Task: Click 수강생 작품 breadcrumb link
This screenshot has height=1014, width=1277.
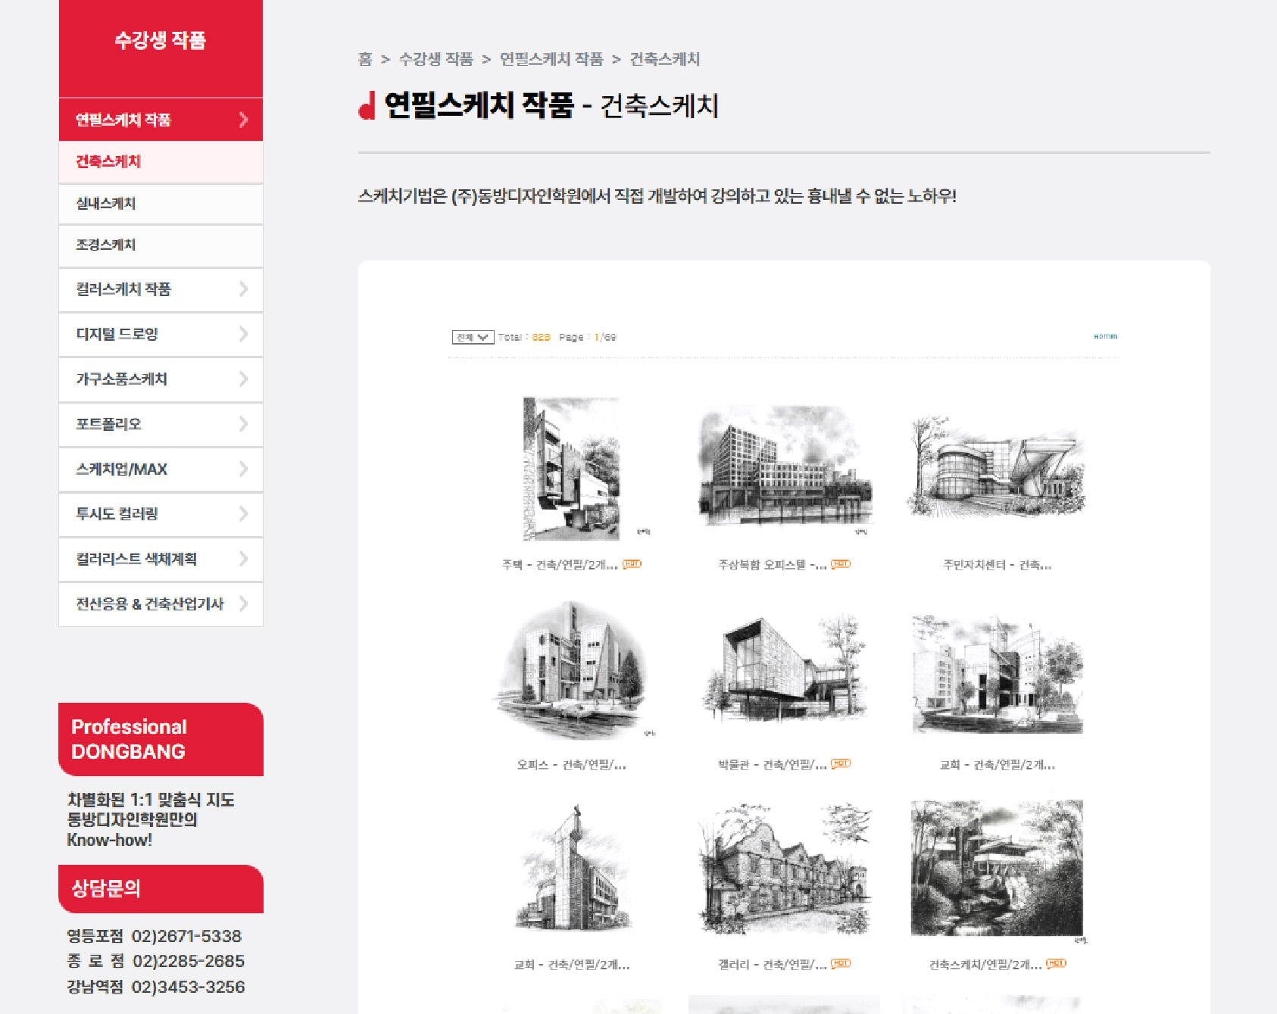Action: pos(436,59)
